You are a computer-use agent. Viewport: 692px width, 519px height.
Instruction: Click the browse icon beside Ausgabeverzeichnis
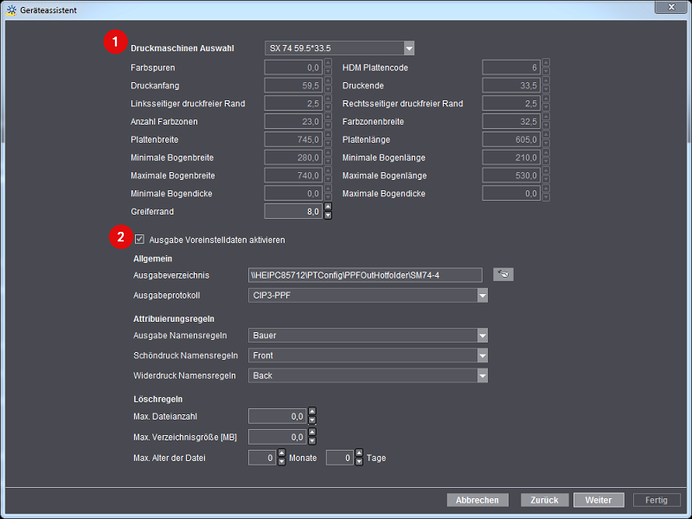[503, 274]
